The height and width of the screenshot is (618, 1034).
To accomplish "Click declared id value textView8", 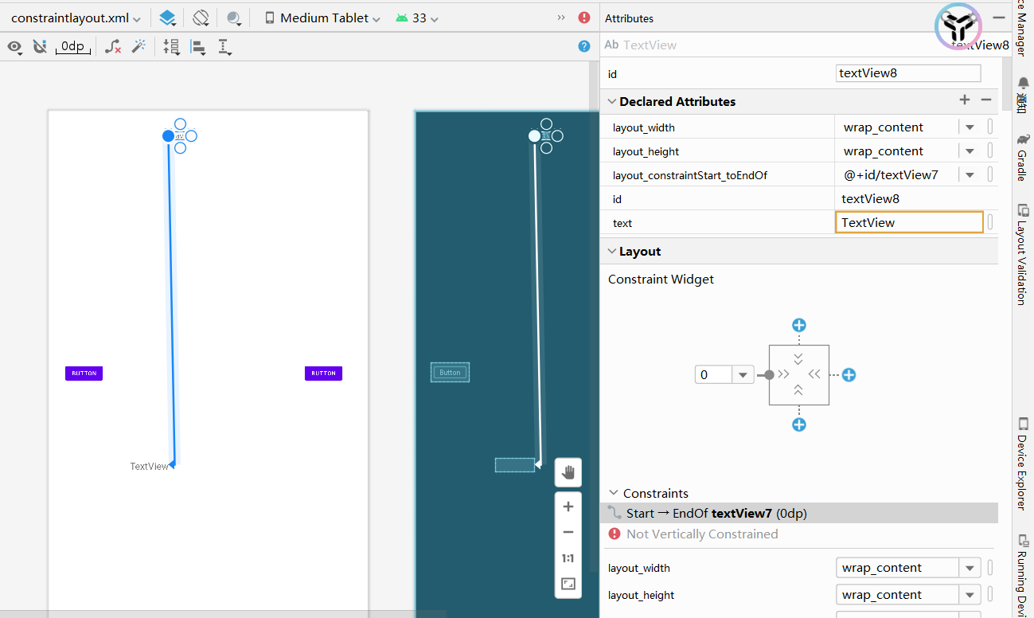I will coord(870,198).
